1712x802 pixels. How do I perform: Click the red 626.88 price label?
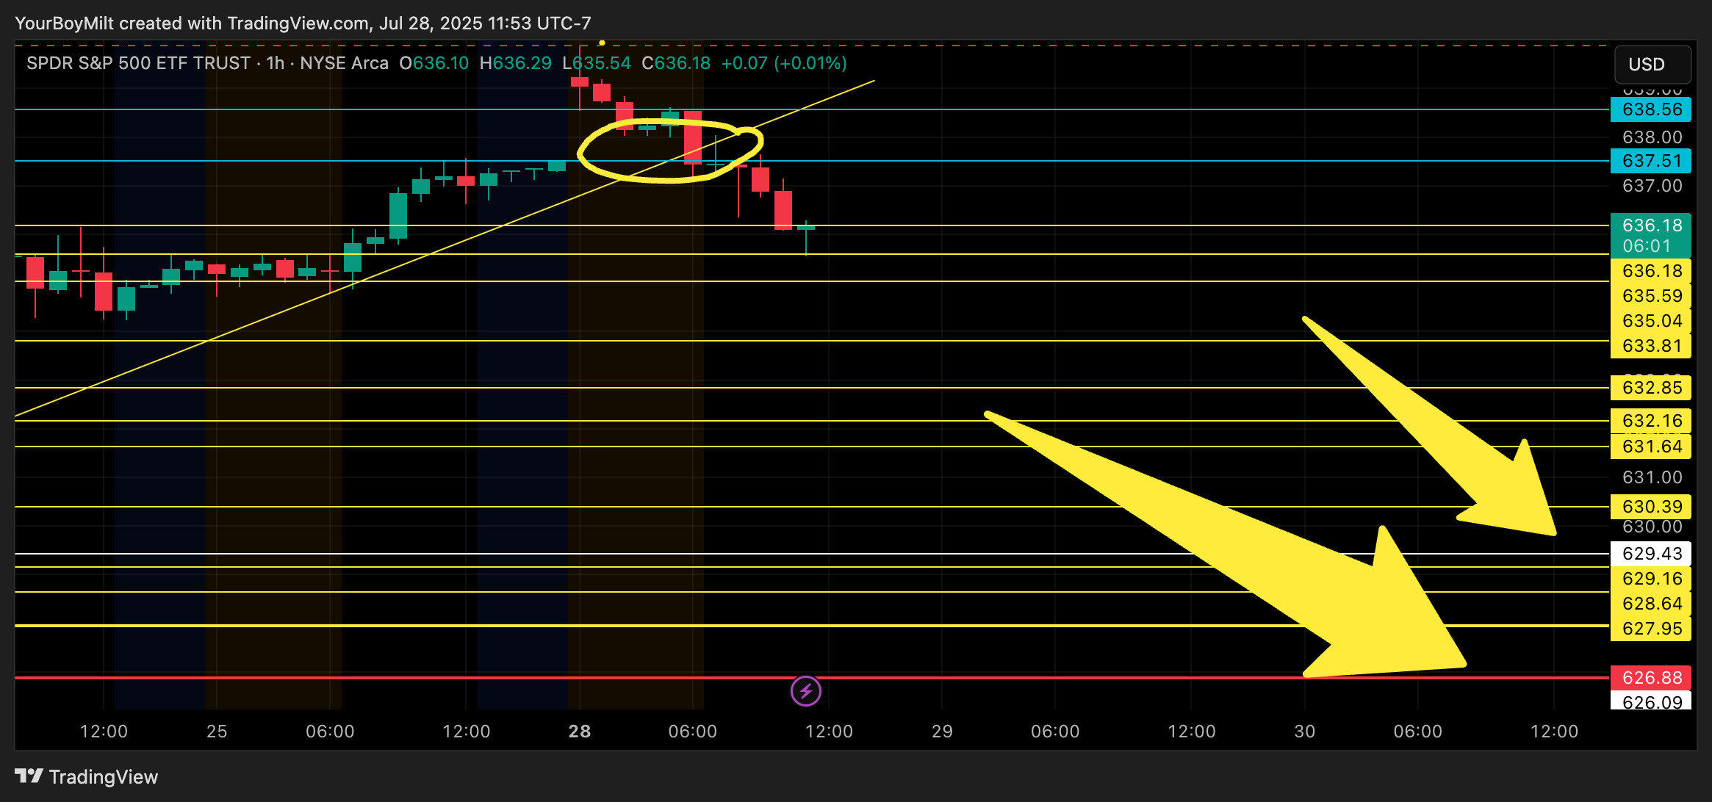pyautogui.click(x=1650, y=677)
